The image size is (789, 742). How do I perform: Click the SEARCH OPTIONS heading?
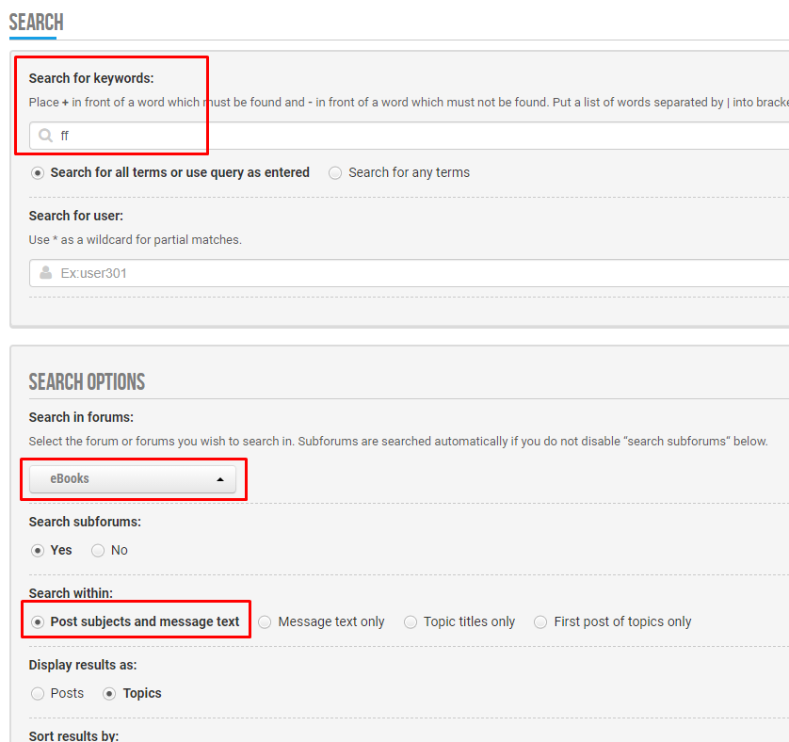(x=87, y=381)
